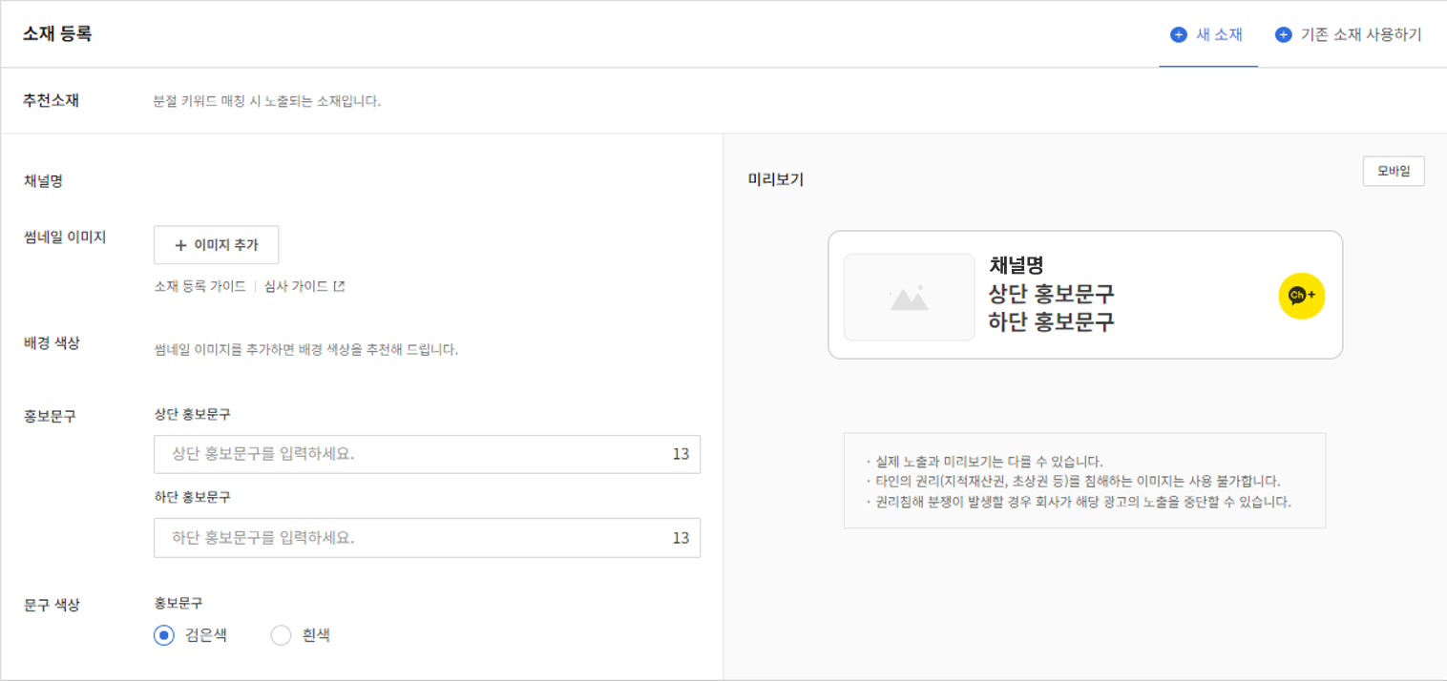Click the 상단 홍보문구 character counter
Viewport: 1447px width, 681px height.
pyautogui.click(x=680, y=455)
